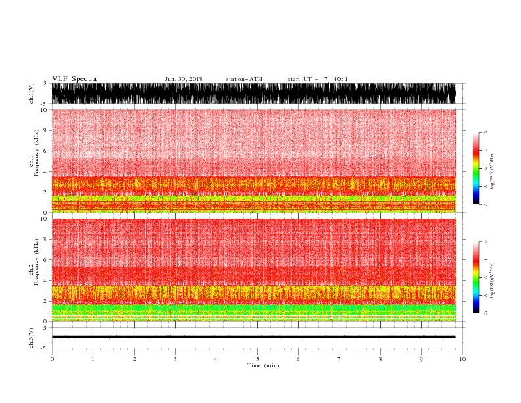
Task: Click the time axis tick label "10"
Action: coord(462,359)
